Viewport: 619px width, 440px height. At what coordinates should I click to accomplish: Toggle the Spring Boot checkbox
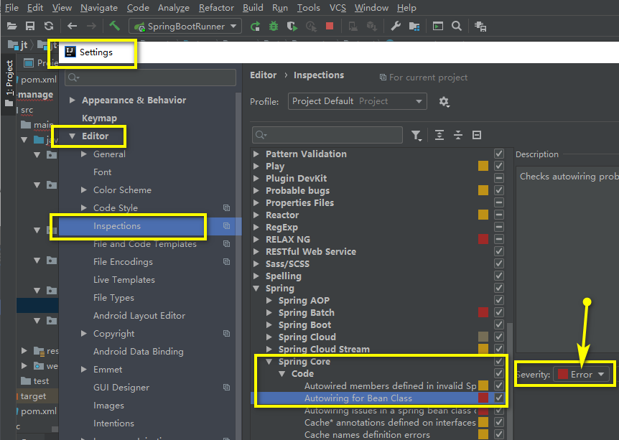coord(499,324)
